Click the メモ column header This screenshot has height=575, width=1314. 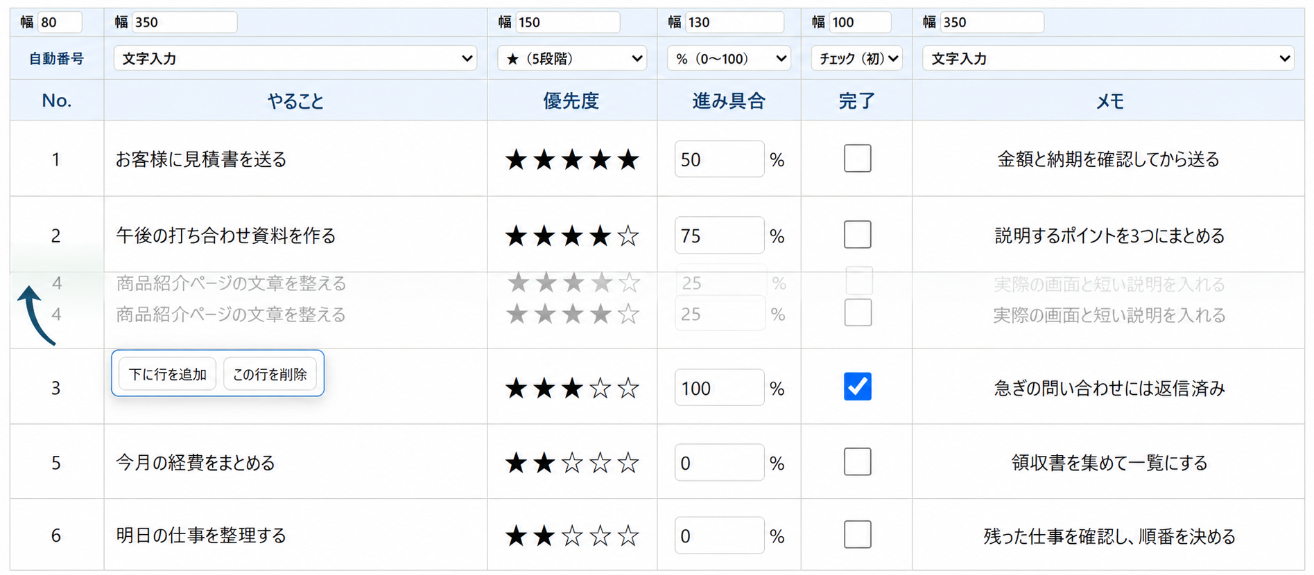pos(1109,101)
